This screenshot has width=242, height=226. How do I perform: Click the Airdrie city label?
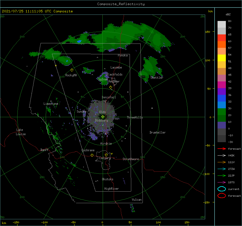(x=106, y=144)
